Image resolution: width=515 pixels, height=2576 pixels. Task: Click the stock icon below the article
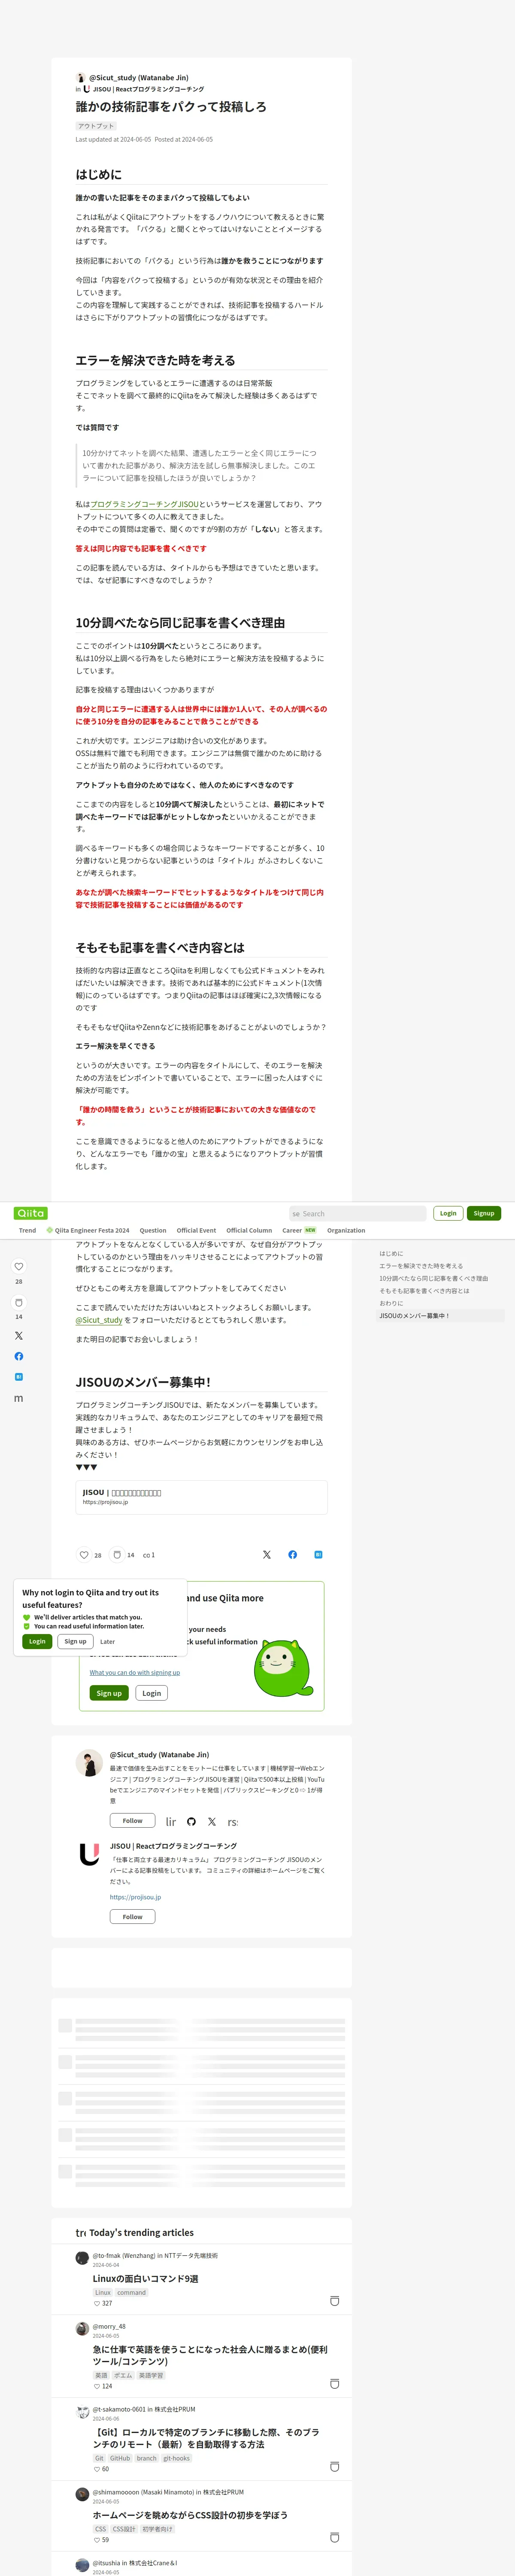(117, 1555)
